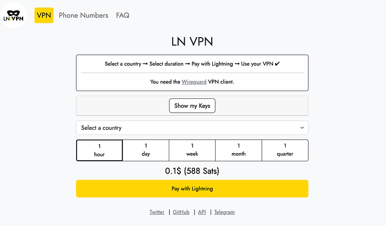Select the 1 hour duration
Viewport: 386px width, 226px height.
(99, 150)
